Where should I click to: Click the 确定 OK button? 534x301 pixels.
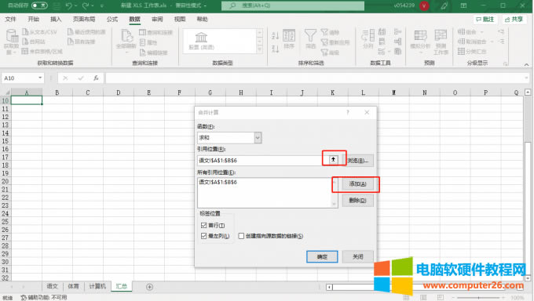pos(322,256)
